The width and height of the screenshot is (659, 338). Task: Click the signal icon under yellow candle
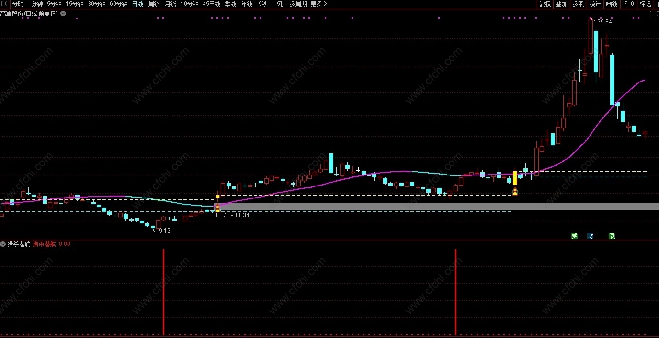click(515, 191)
